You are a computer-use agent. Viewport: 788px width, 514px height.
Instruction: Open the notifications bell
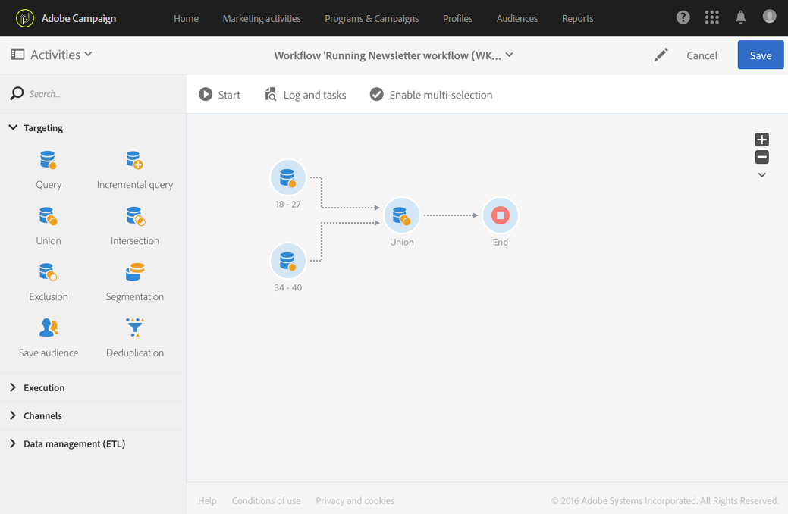click(740, 17)
